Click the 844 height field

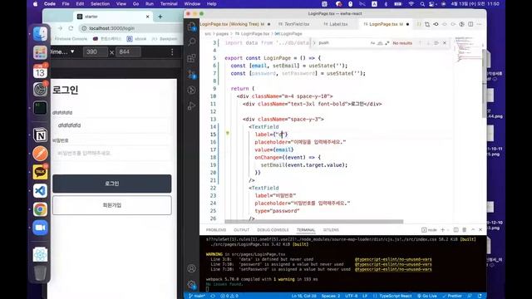(x=128, y=51)
